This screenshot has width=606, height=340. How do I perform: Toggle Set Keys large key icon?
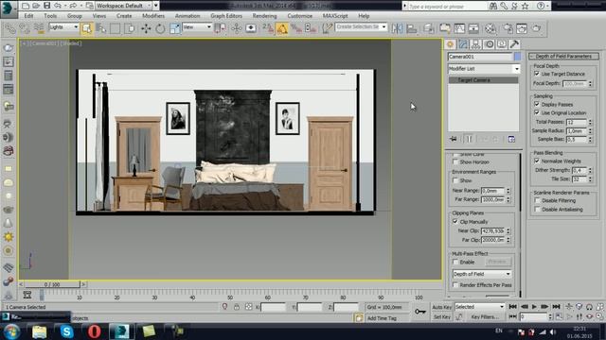(x=420, y=311)
